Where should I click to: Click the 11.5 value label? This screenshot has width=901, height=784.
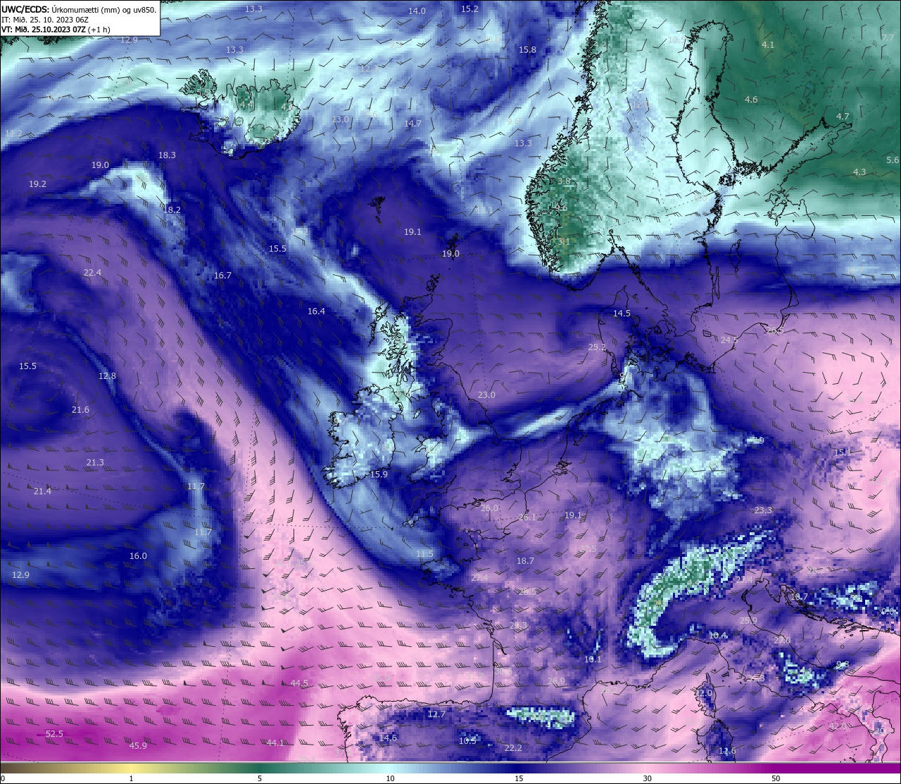click(425, 553)
